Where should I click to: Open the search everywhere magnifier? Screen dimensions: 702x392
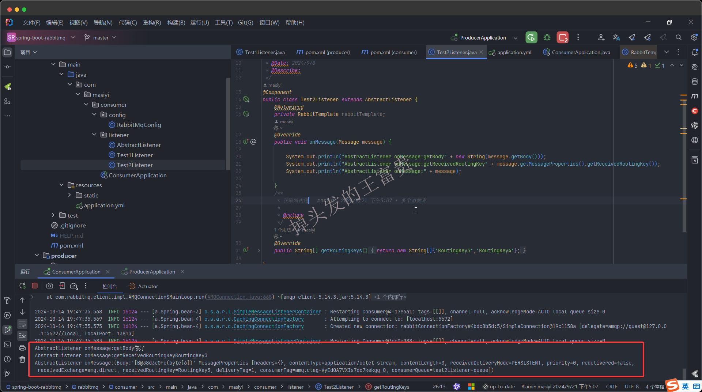(679, 37)
